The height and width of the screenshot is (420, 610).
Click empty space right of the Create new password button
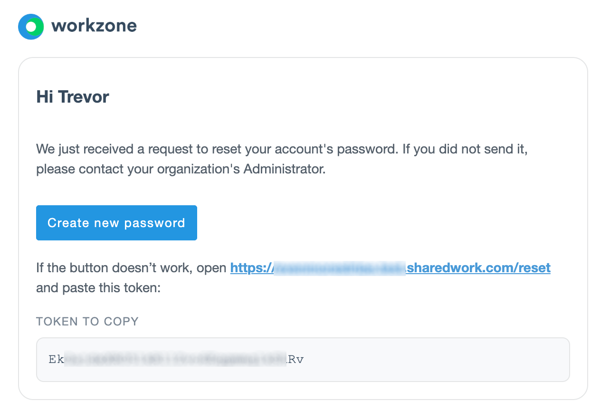pos(380,223)
